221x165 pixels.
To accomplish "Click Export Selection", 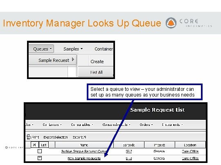I will click(x=56, y=137).
